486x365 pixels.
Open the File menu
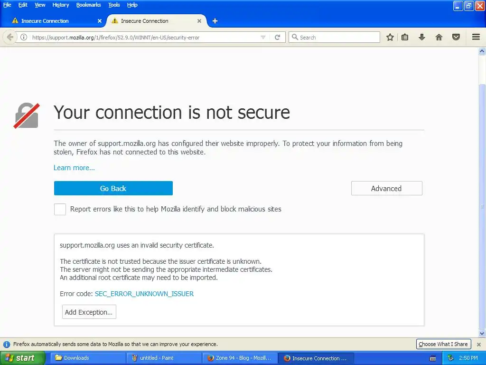(7, 5)
